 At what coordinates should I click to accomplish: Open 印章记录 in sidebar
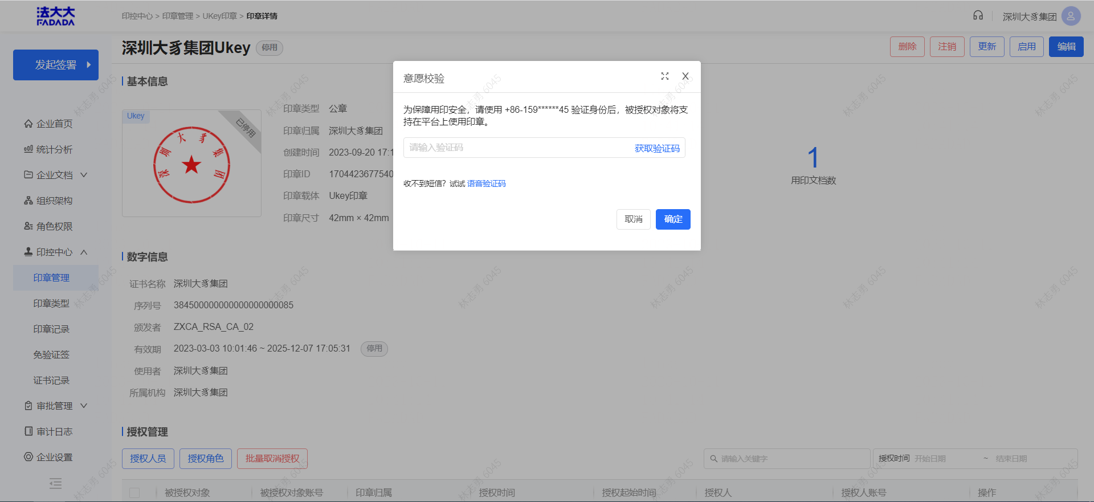click(51, 329)
